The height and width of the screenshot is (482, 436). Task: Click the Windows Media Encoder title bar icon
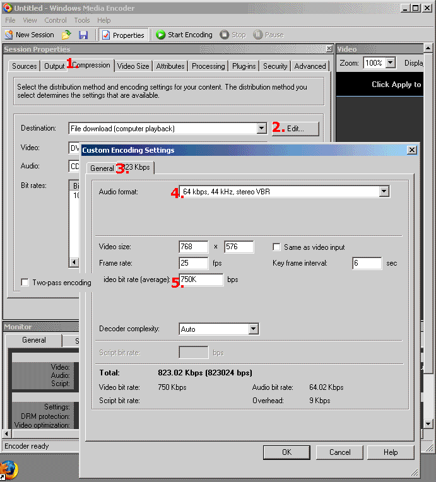[x=8, y=8]
